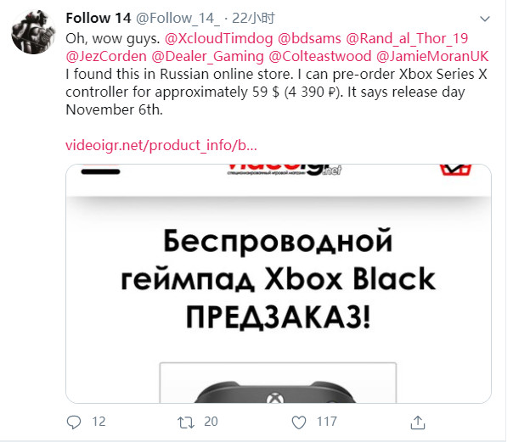Expand the tweet options chevron
513x442 pixels.
coord(484,19)
